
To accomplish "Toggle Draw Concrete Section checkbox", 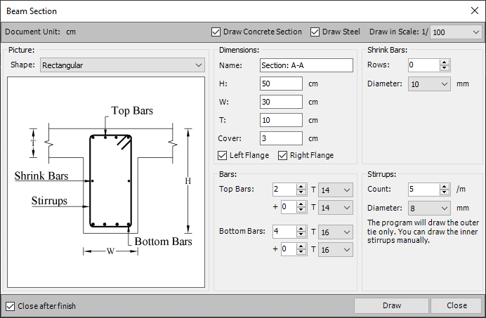I will click(216, 32).
